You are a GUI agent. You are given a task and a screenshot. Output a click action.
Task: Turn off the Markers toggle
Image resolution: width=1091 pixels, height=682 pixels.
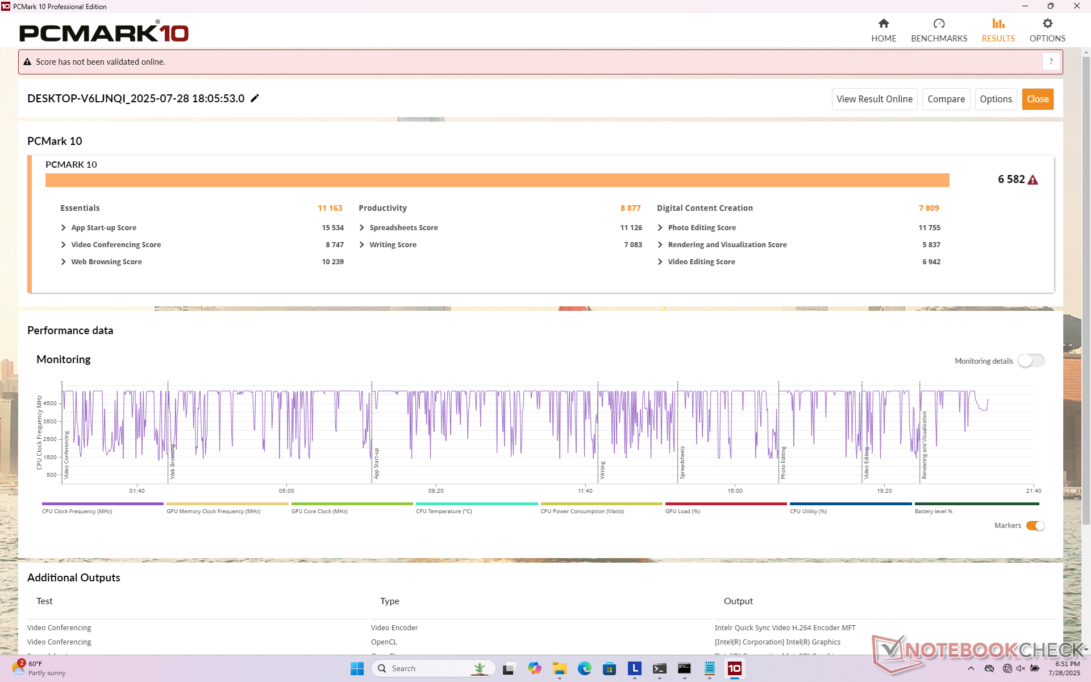coord(1035,526)
